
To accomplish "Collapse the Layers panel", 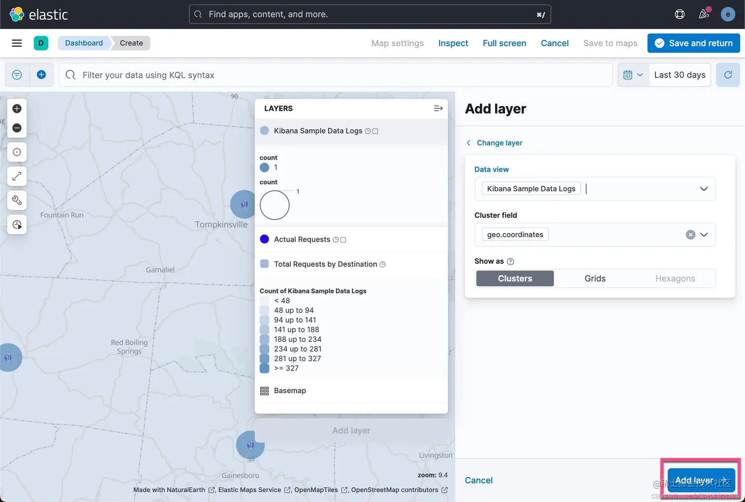I will coord(438,108).
